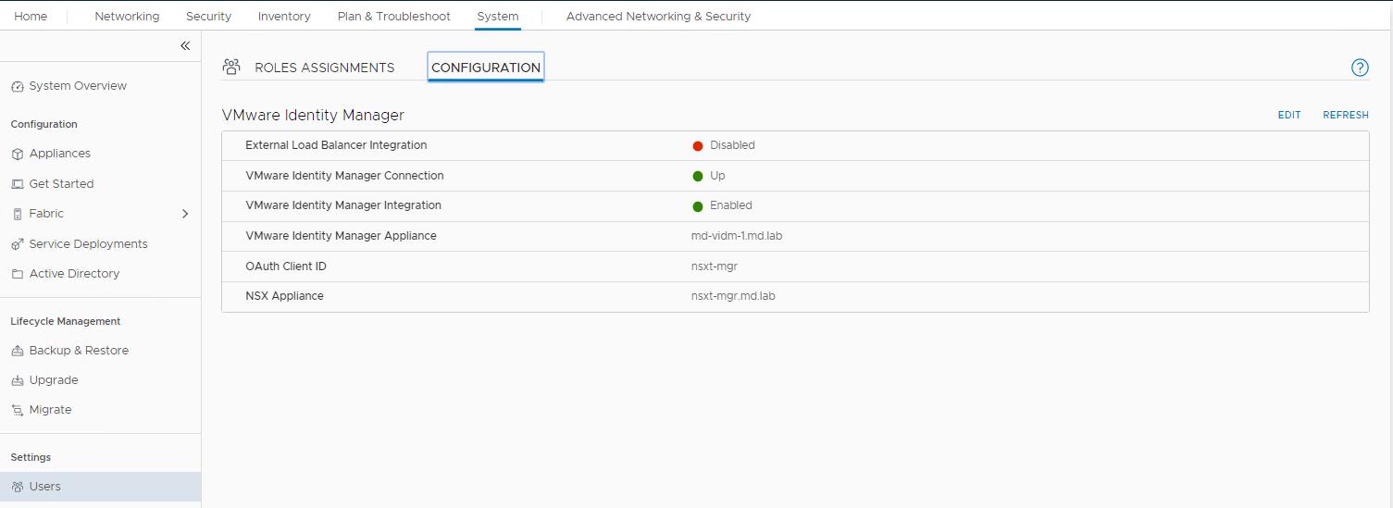Click the green Up status dot

[x=698, y=176]
